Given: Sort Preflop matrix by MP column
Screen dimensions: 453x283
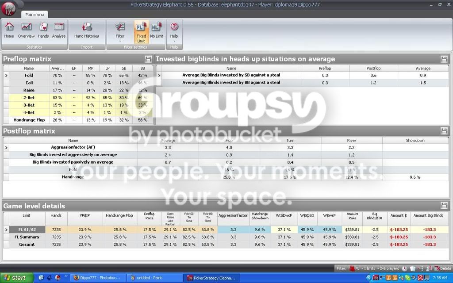Looking at the screenshot, I should pos(90,69).
